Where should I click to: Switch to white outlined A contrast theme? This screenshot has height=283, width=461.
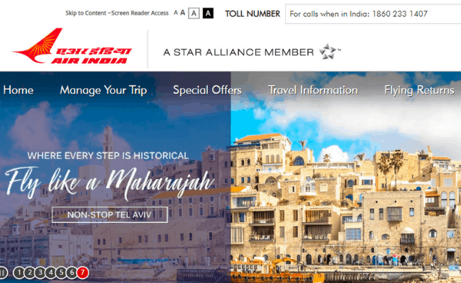pos(194,13)
